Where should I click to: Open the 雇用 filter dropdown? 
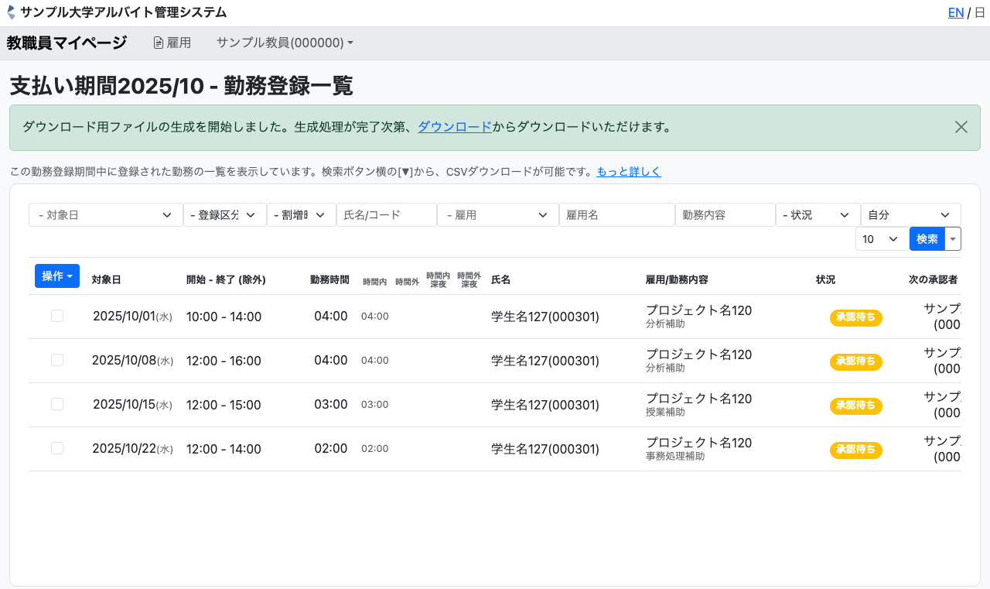point(497,215)
